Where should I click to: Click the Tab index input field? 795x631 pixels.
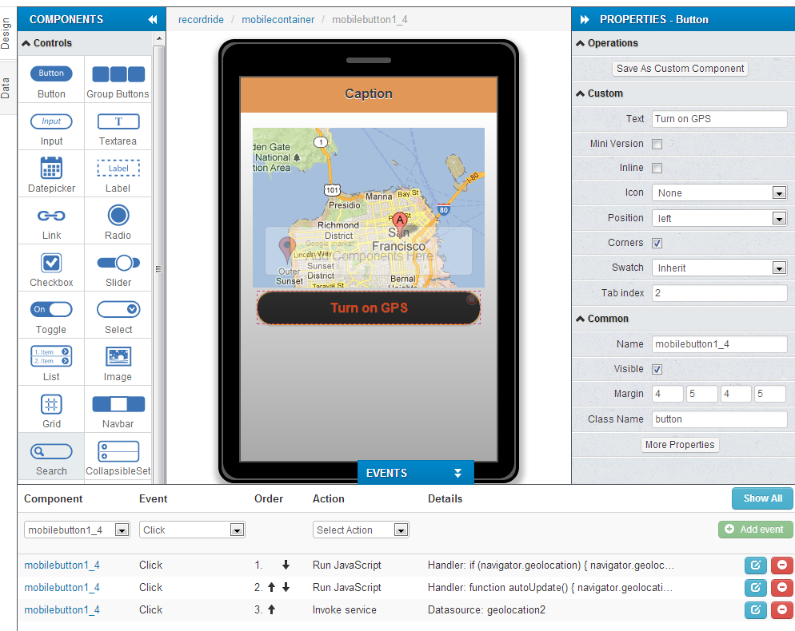click(x=719, y=293)
